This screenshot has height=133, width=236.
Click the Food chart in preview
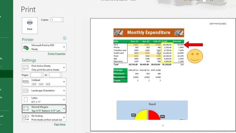click(152, 110)
